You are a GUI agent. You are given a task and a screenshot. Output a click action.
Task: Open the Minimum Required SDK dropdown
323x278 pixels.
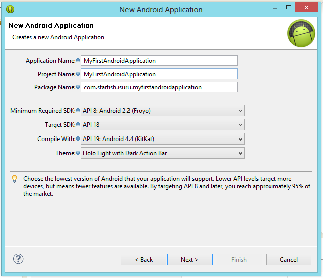pos(163,111)
